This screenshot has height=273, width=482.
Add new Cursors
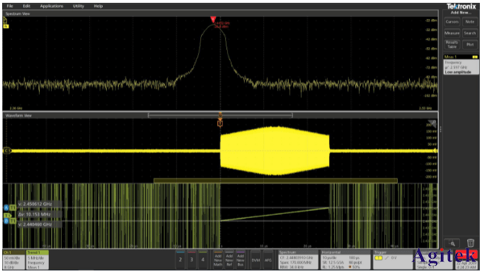pos(452,22)
